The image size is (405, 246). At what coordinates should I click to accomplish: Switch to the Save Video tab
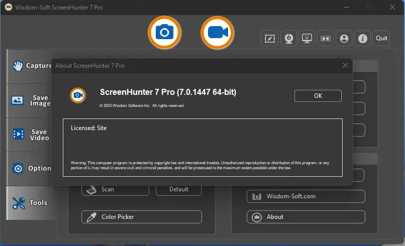29,135
